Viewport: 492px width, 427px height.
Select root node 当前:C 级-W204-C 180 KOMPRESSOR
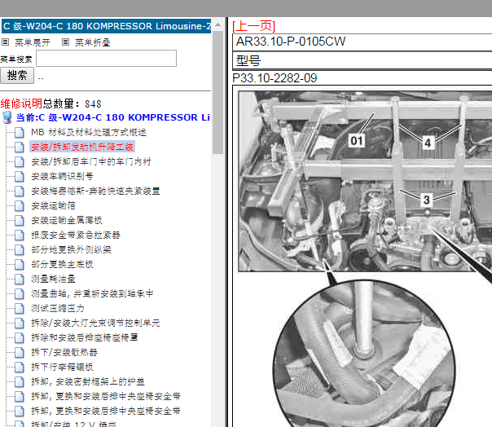point(113,117)
